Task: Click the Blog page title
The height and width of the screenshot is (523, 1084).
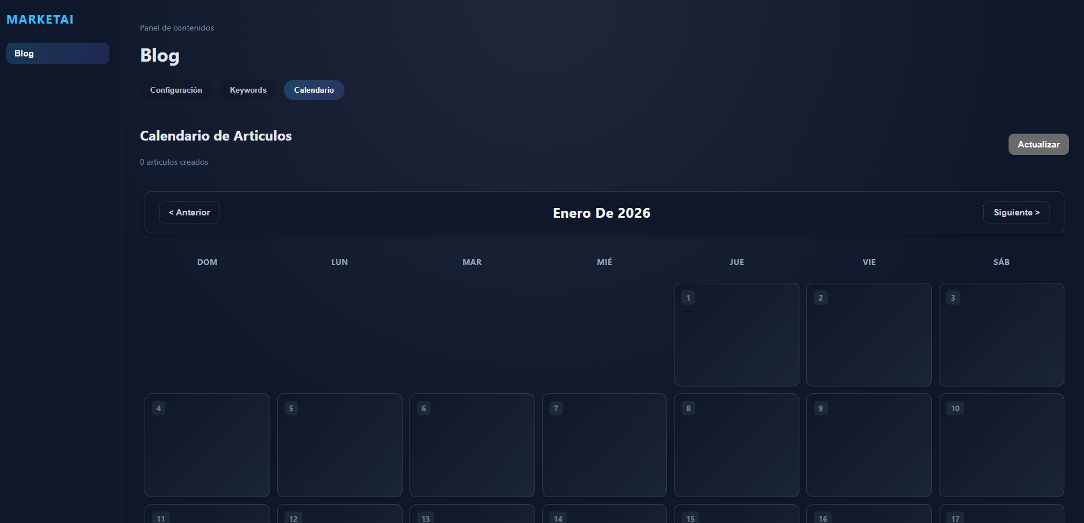Action: (x=160, y=55)
